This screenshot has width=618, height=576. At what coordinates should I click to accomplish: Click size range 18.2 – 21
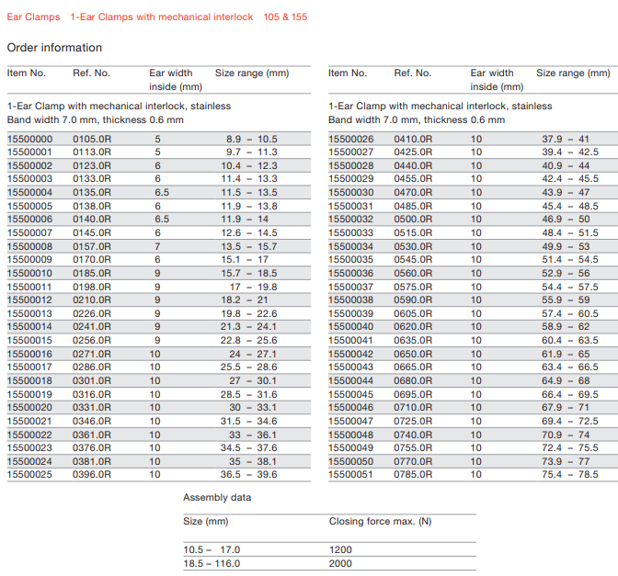pos(245,300)
